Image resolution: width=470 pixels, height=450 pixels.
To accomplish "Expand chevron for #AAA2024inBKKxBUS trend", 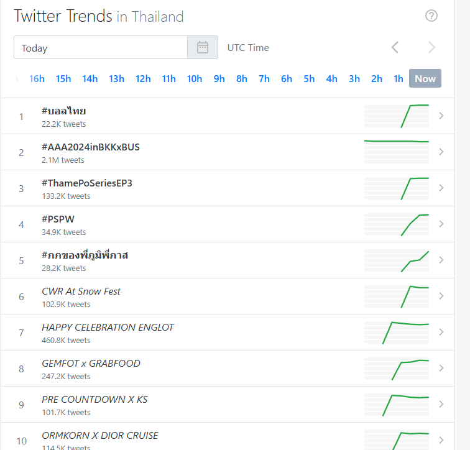I will pos(441,152).
